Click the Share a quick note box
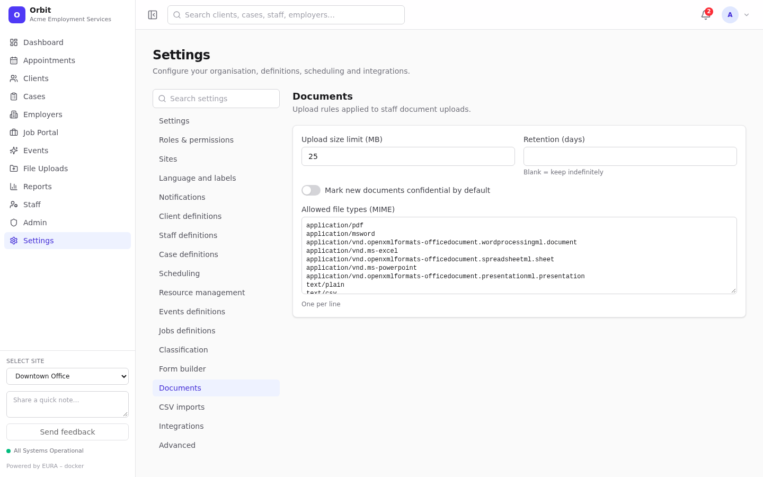This screenshot has height=477, width=763. (67, 404)
